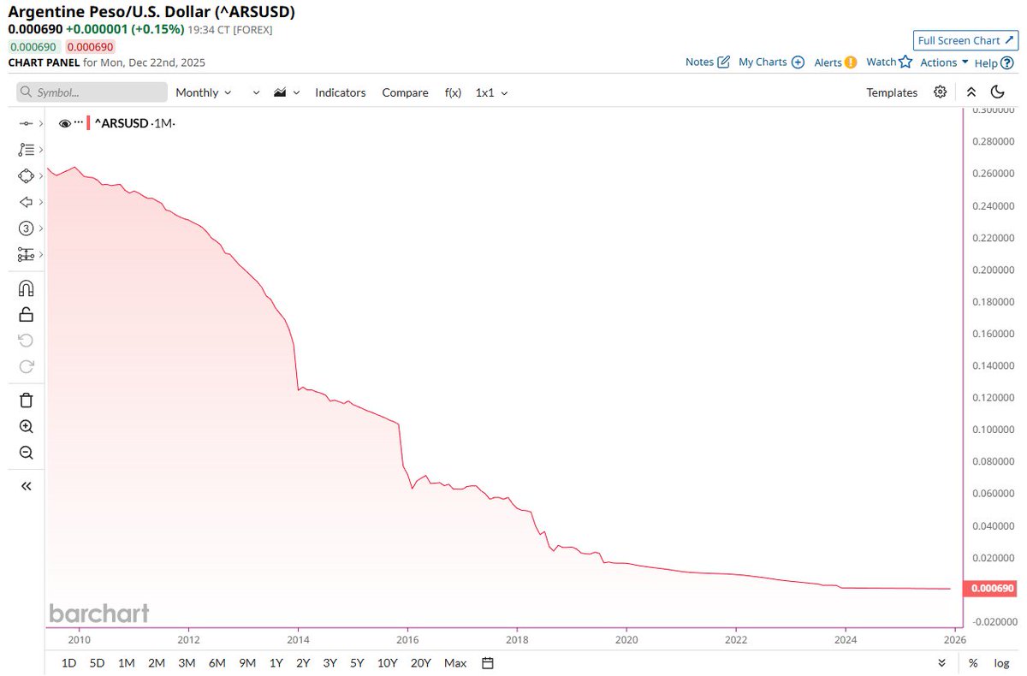Select the 2M time range
Viewport: 1027px width, 676px height.
click(x=156, y=662)
